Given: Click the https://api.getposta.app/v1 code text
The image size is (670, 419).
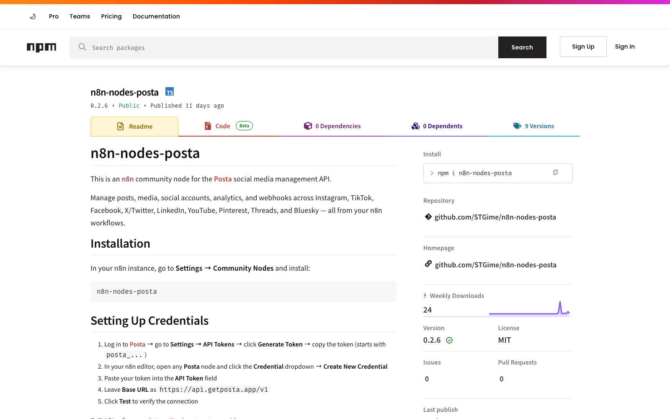Looking at the screenshot, I should pos(214,390).
